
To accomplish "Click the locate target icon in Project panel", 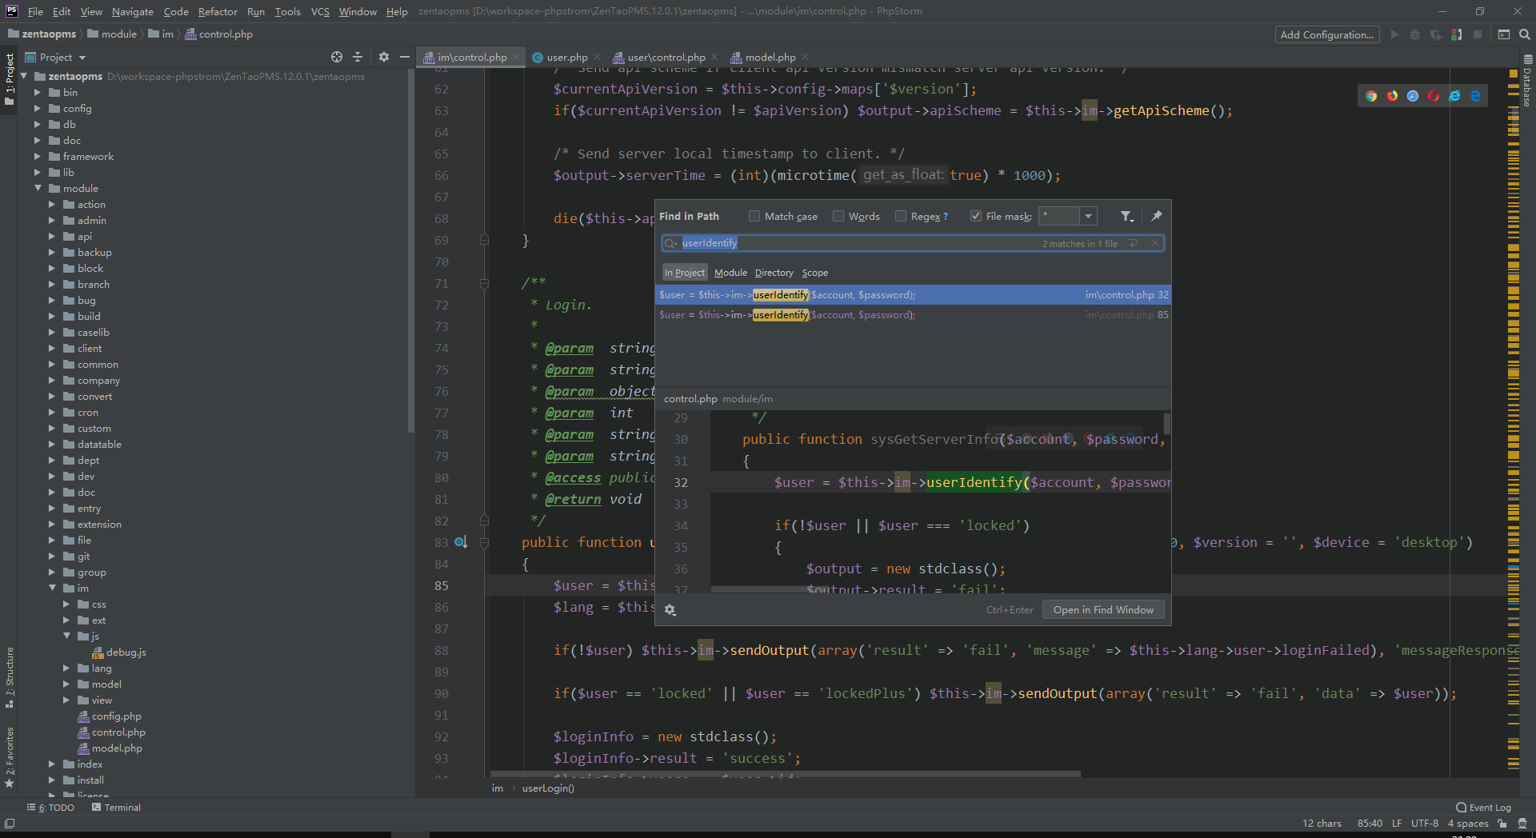I will pyautogui.click(x=337, y=57).
